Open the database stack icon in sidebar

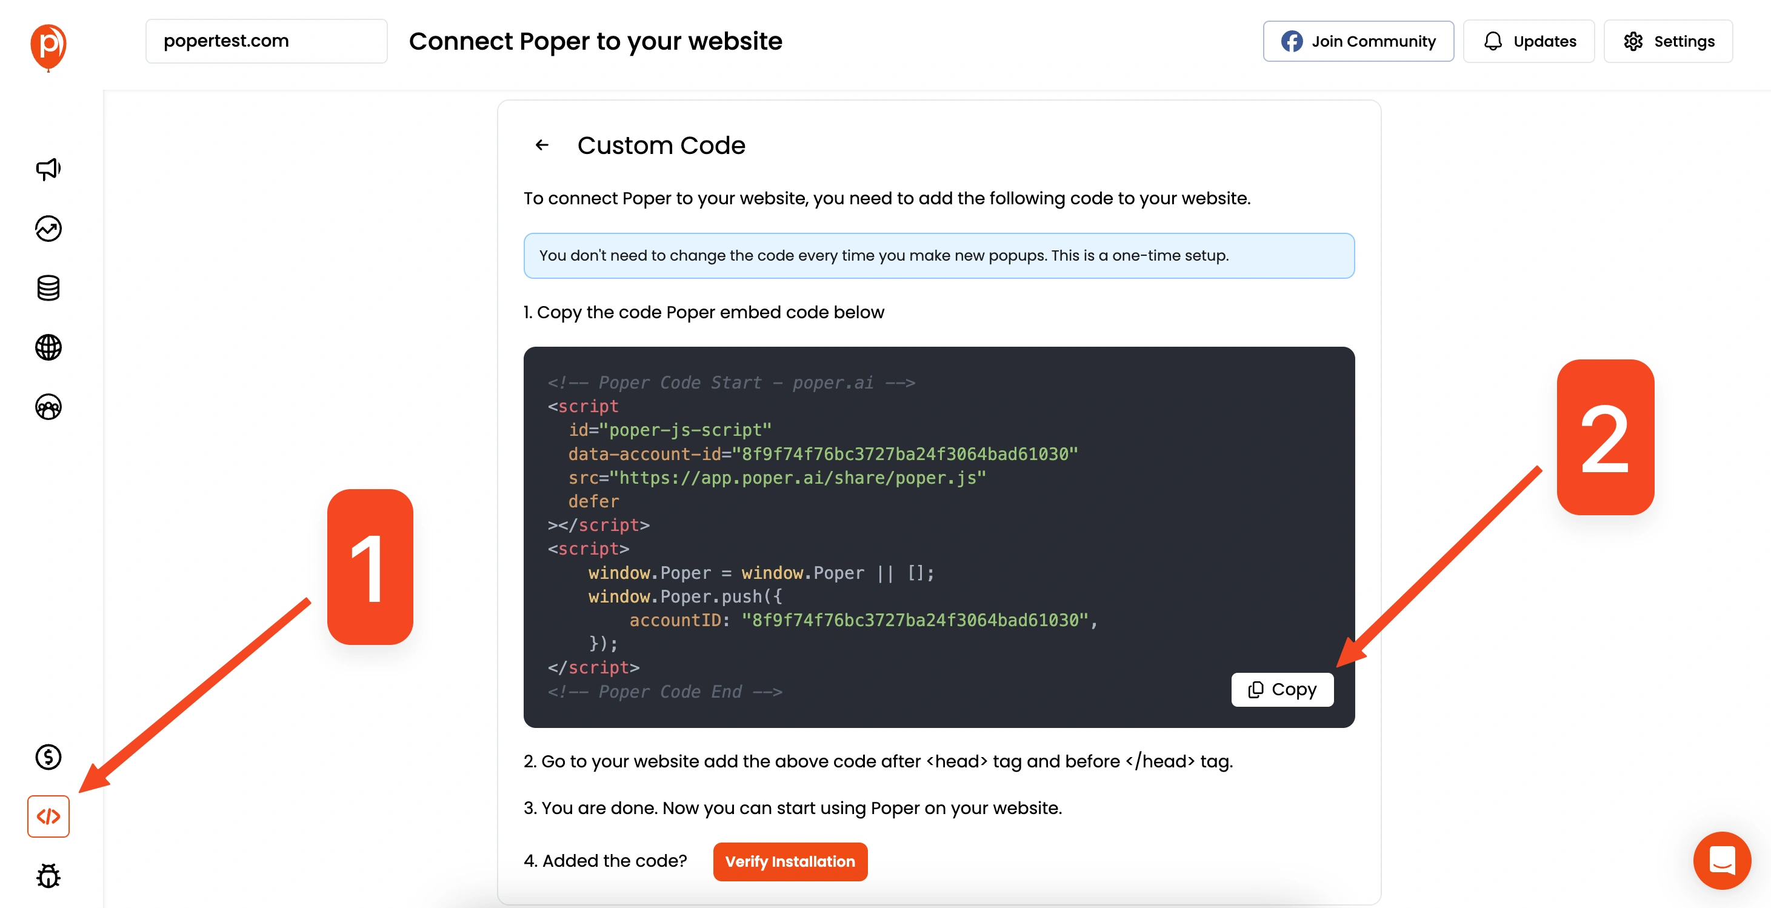pyautogui.click(x=48, y=288)
